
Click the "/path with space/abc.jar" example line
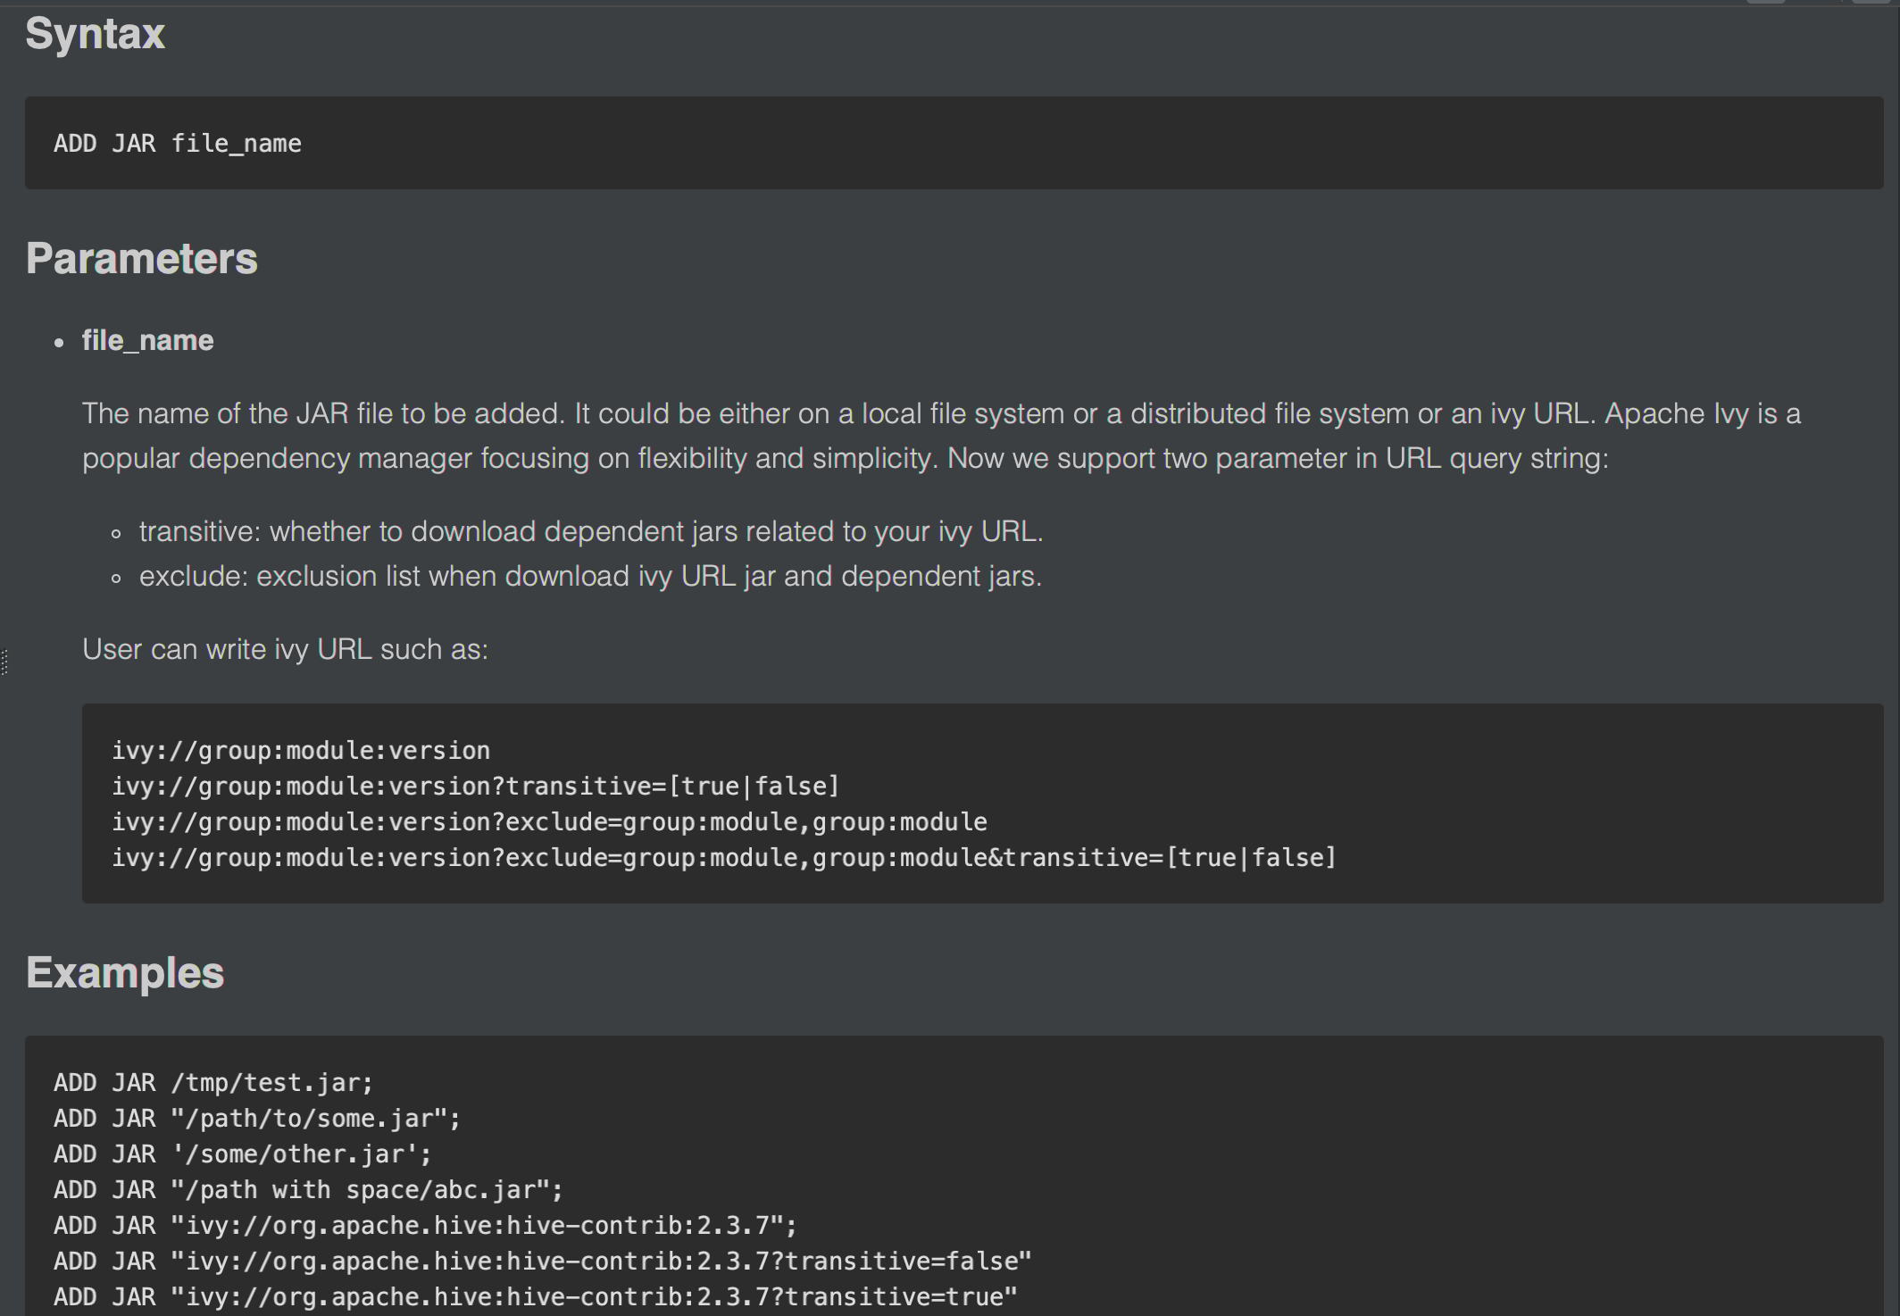coord(307,1189)
